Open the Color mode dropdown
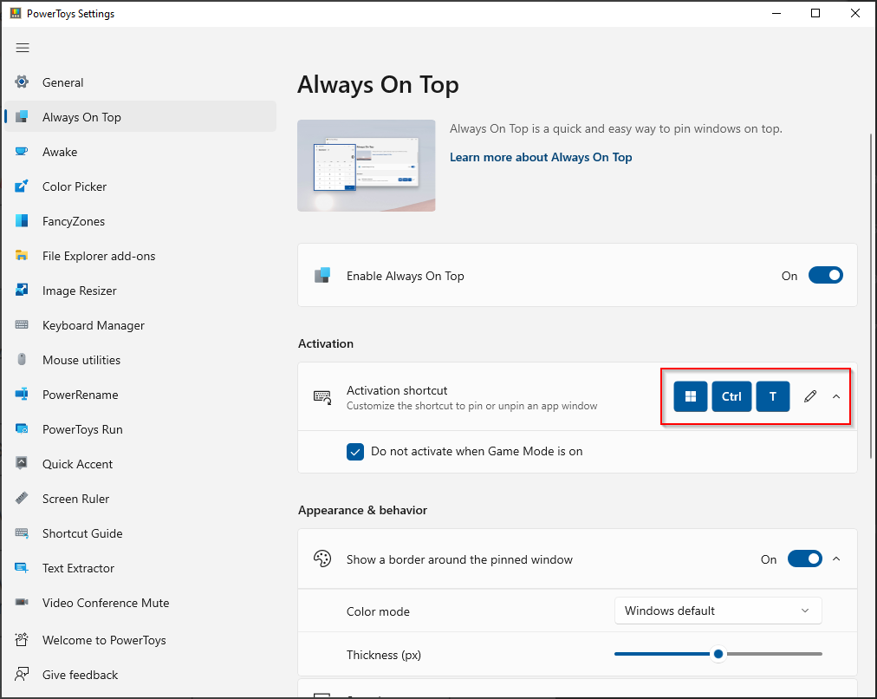This screenshot has height=699, width=877. point(718,611)
